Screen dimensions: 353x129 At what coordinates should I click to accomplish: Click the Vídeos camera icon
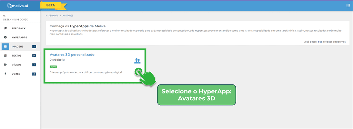[x=6, y=64]
